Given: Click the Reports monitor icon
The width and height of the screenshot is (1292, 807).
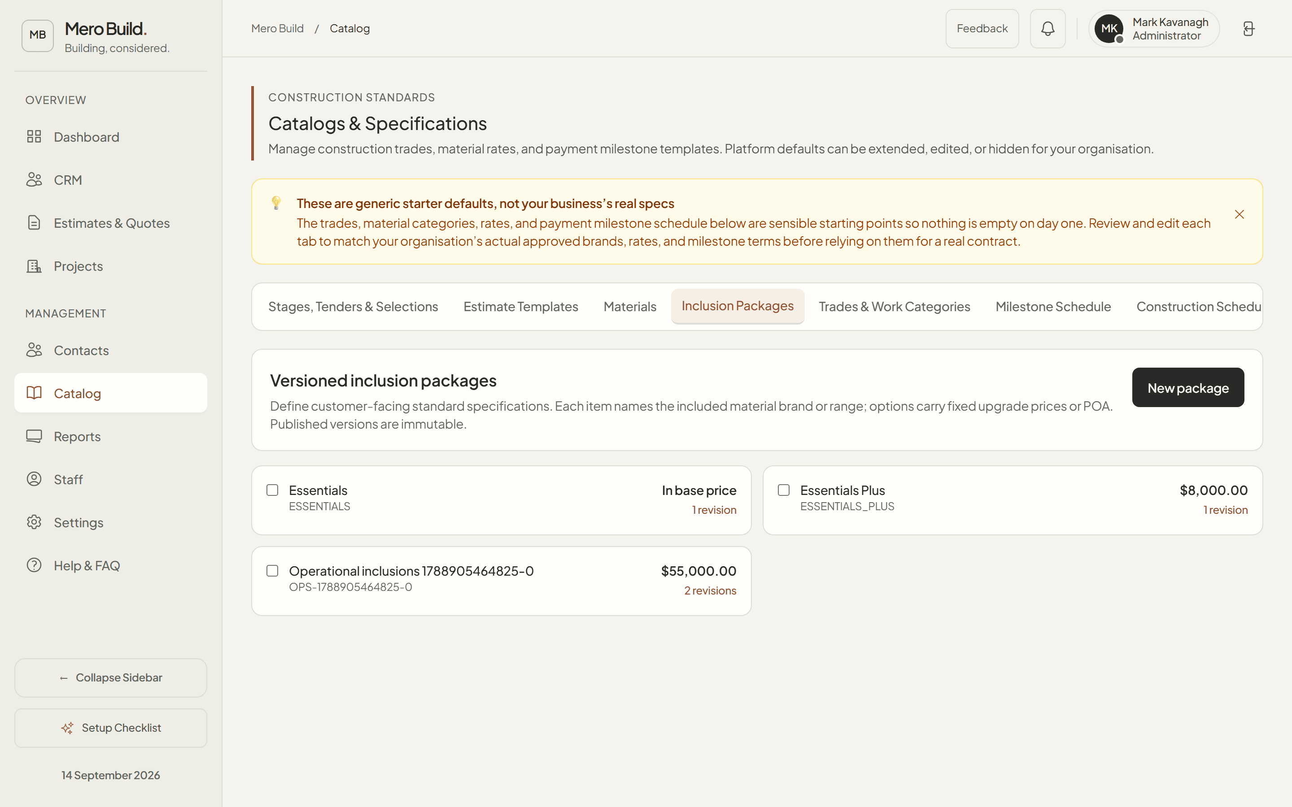Looking at the screenshot, I should point(34,436).
